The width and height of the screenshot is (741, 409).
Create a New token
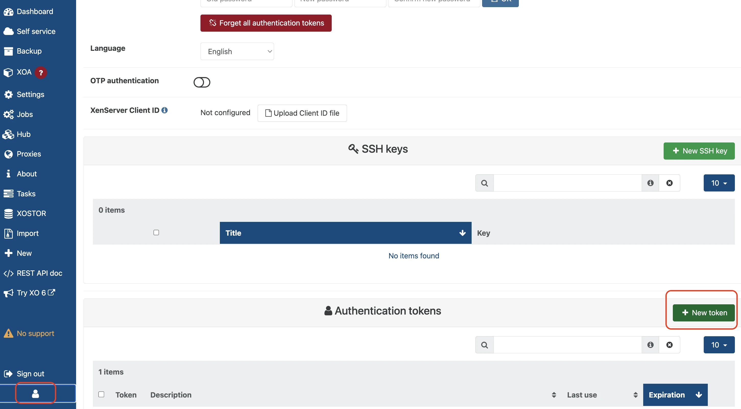704,313
